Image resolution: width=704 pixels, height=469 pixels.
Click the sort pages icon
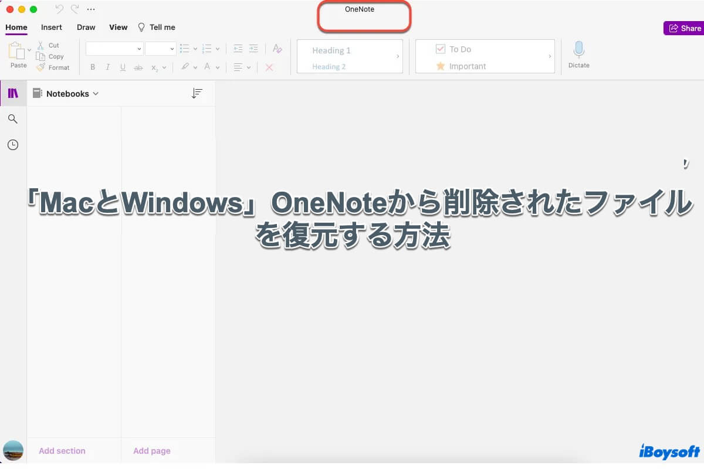tap(197, 93)
